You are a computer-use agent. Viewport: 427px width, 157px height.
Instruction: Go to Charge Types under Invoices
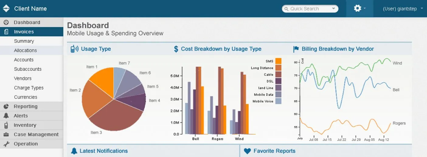[29, 88]
